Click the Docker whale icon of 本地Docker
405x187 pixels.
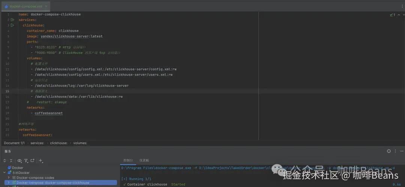click(x=9, y=172)
